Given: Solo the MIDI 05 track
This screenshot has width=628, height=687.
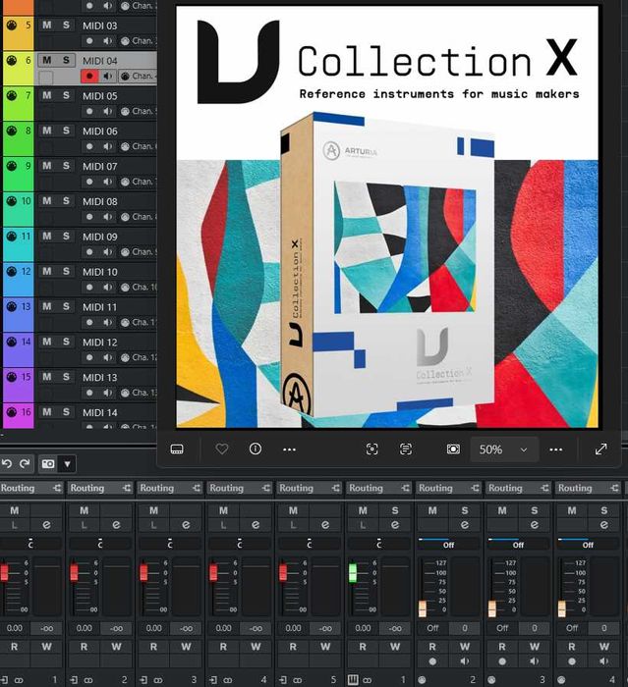Looking at the screenshot, I should [x=66, y=95].
